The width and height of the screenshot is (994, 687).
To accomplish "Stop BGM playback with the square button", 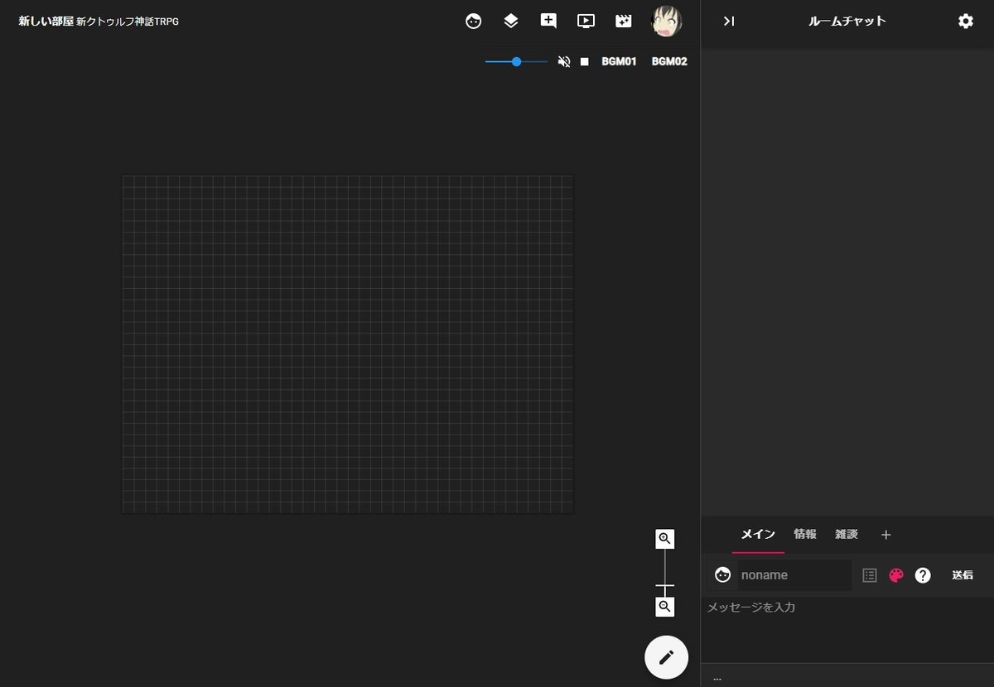I will 584,61.
